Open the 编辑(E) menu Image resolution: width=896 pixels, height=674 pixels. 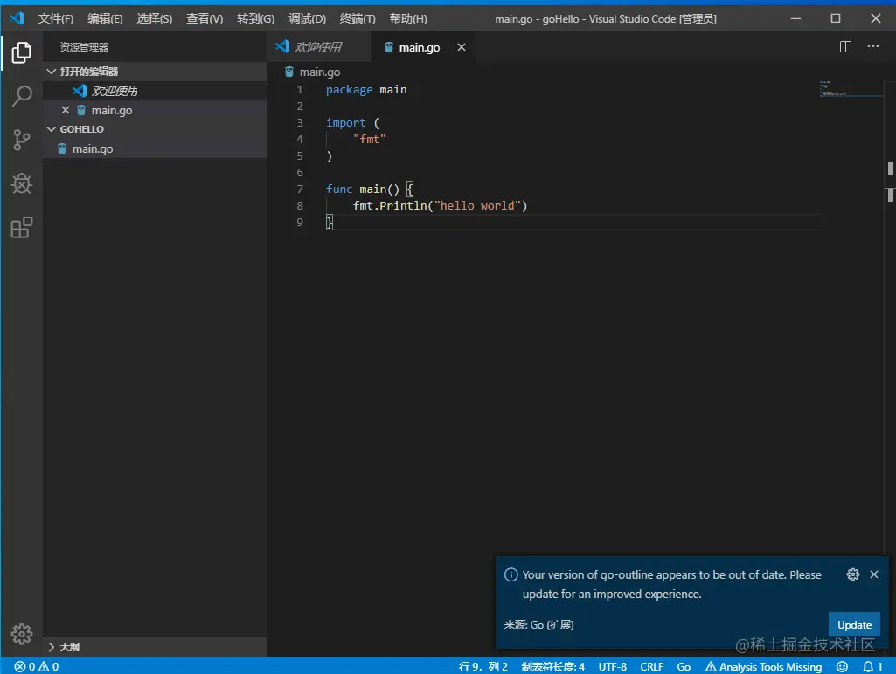(x=105, y=19)
